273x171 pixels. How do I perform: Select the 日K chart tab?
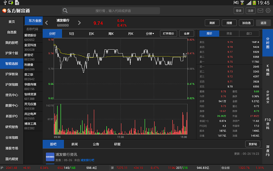[x=91, y=34]
